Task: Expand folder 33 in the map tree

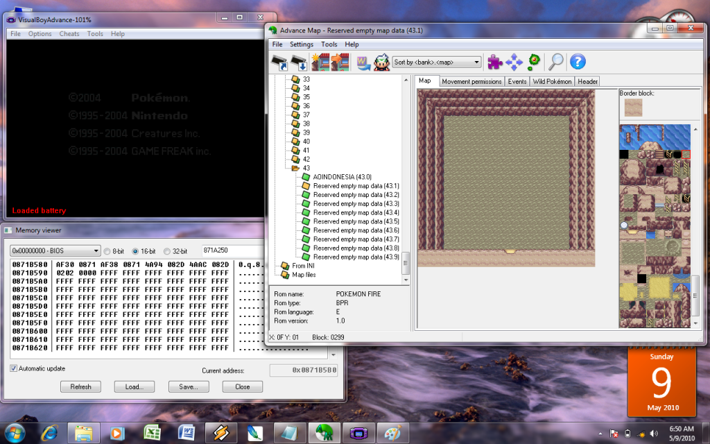Action: click(295, 79)
